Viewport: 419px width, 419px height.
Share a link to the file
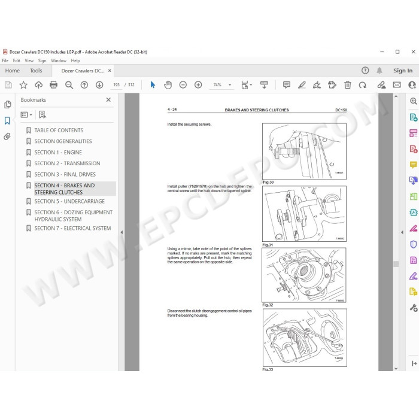381,85
